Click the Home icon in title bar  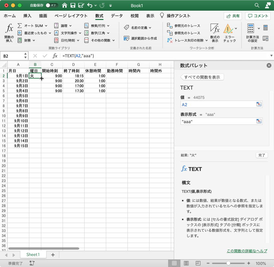pos(65,5)
